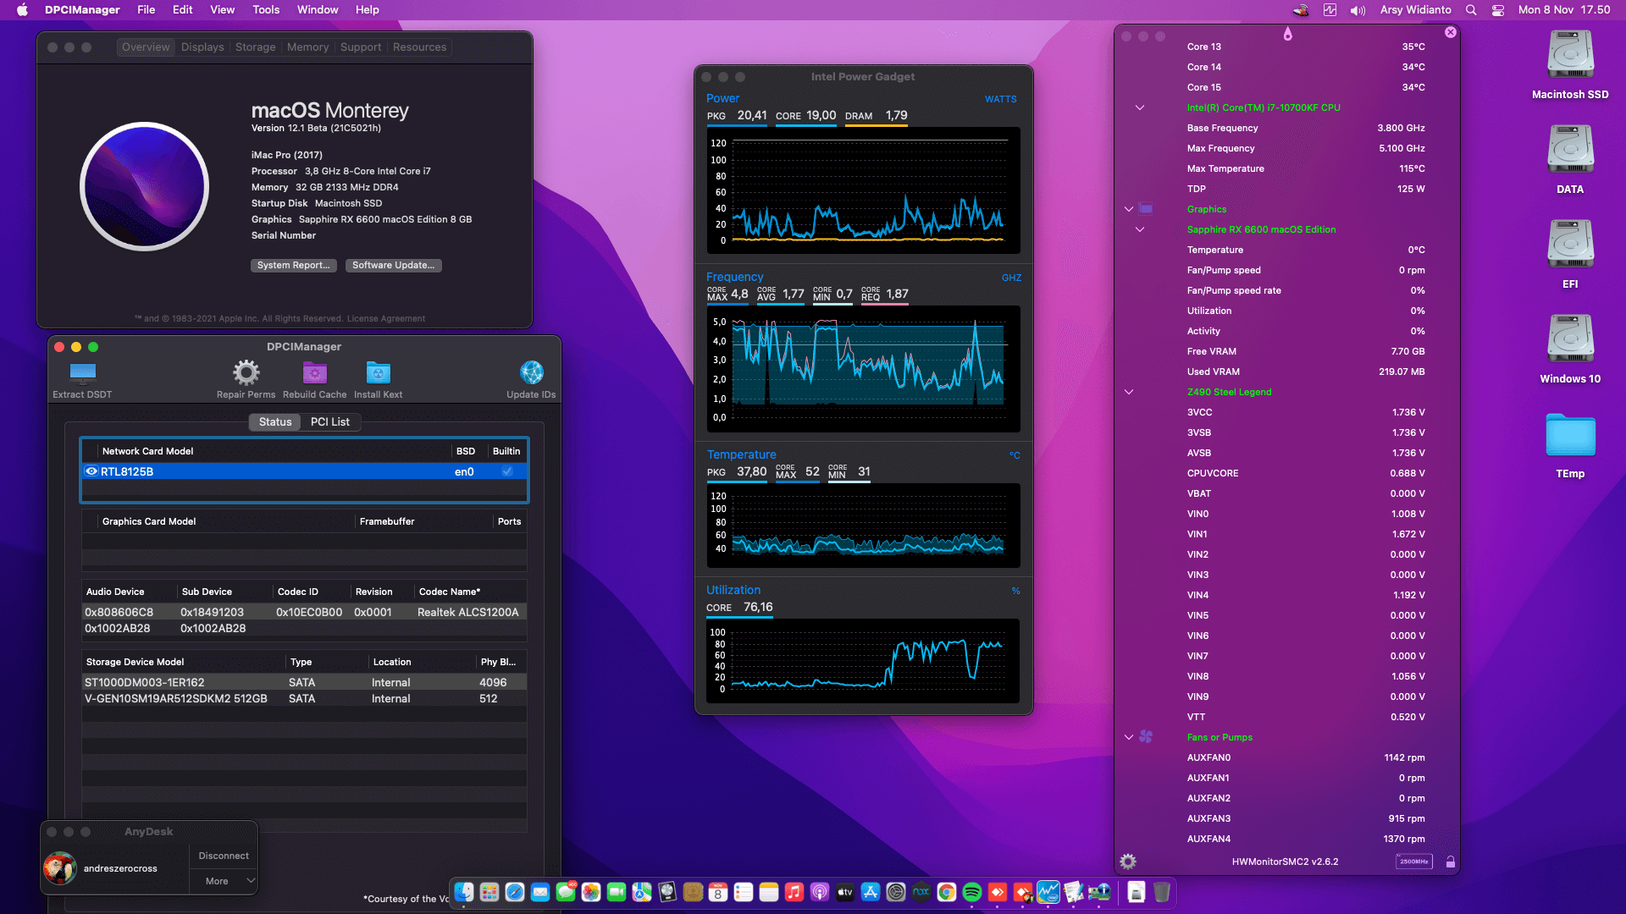Open Spotify from the Dock
This screenshot has height=914, width=1626.
coord(972,892)
